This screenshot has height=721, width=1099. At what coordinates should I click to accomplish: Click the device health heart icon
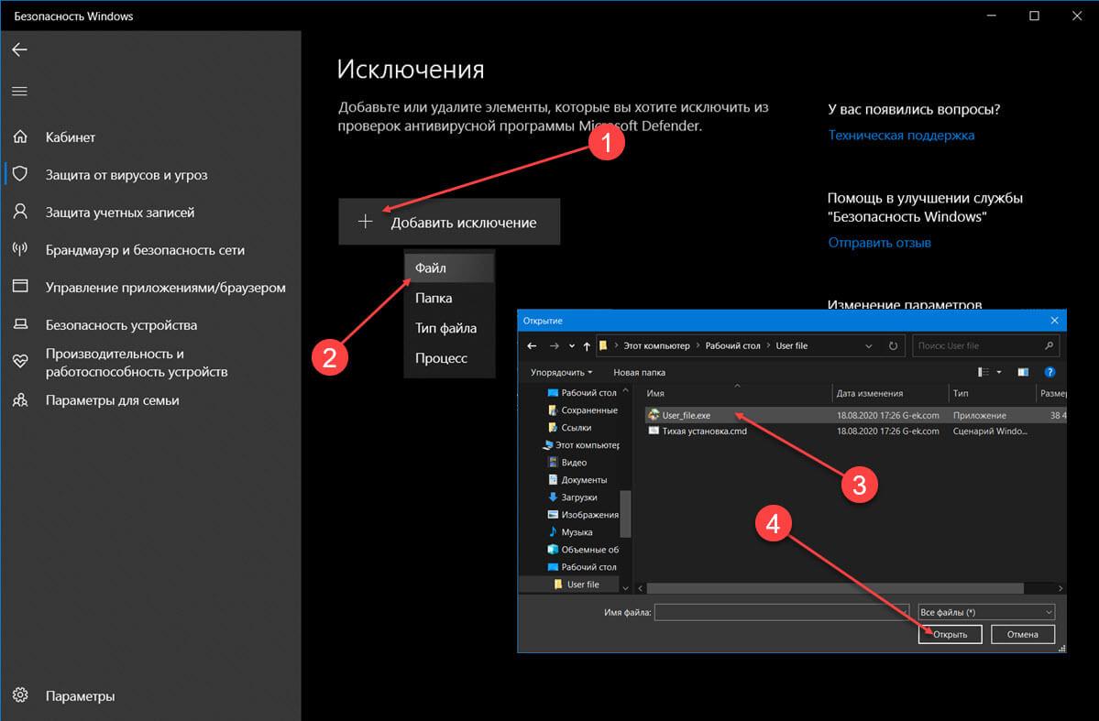coord(20,362)
